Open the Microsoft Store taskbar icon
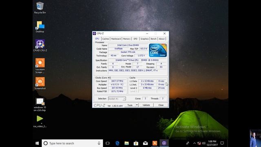 [x=136, y=143]
